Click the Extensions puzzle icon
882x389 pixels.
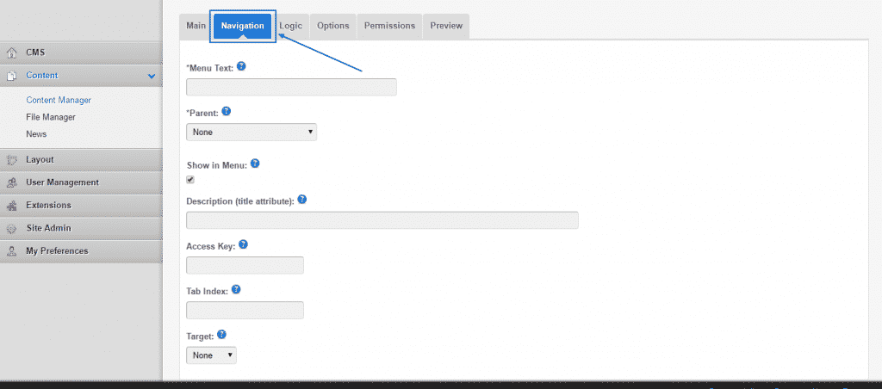pyautogui.click(x=11, y=206)
